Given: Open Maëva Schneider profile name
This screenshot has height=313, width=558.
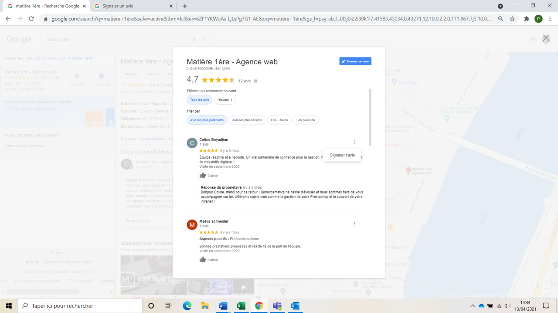Looking at the screenshot, I should pos(214,221).
